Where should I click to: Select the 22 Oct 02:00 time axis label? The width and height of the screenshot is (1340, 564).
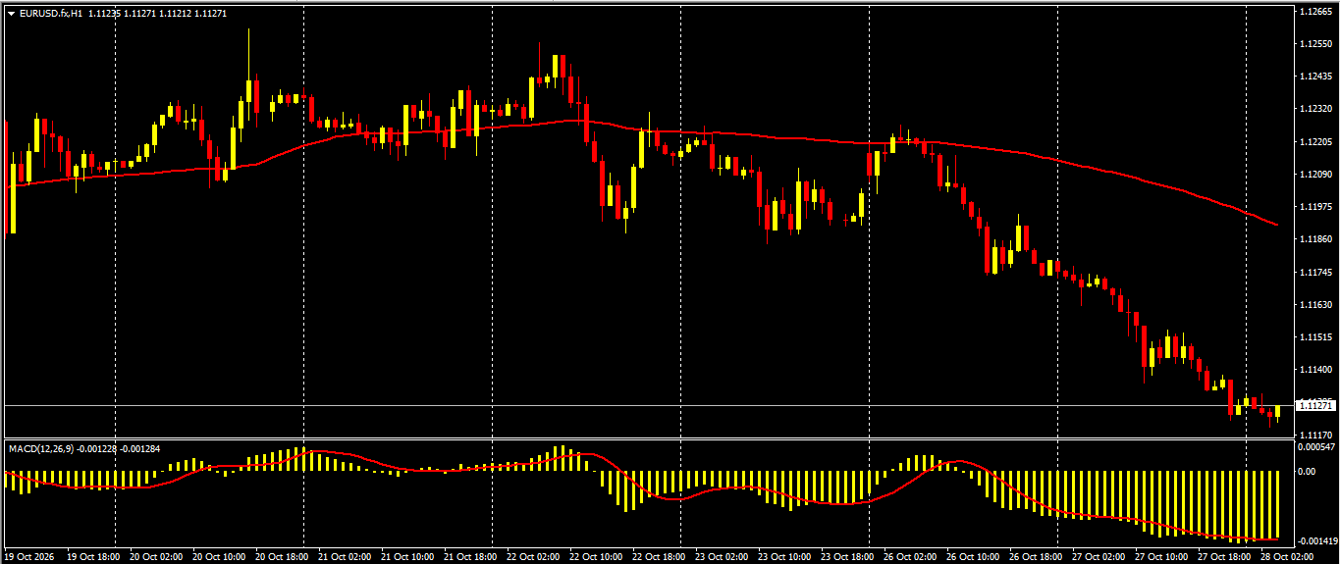click(533, 556)
